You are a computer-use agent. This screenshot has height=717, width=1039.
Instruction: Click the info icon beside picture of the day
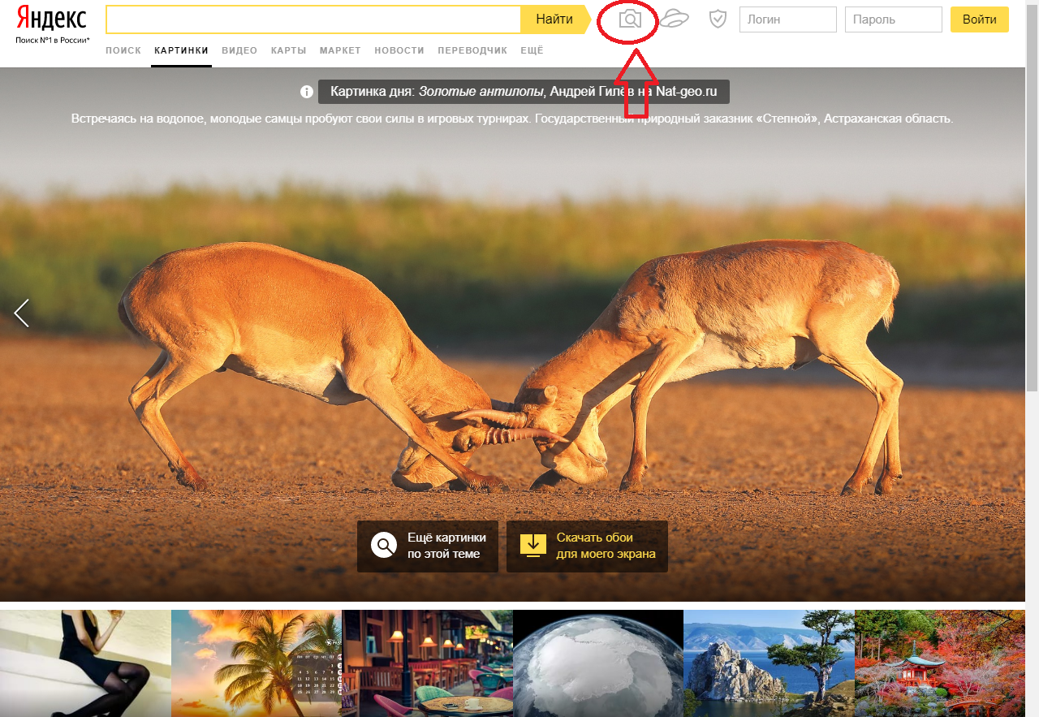(x=307, y=92)
